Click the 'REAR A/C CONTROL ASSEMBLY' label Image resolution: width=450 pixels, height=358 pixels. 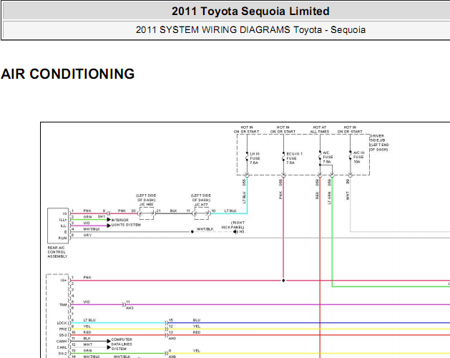point(57,252)
